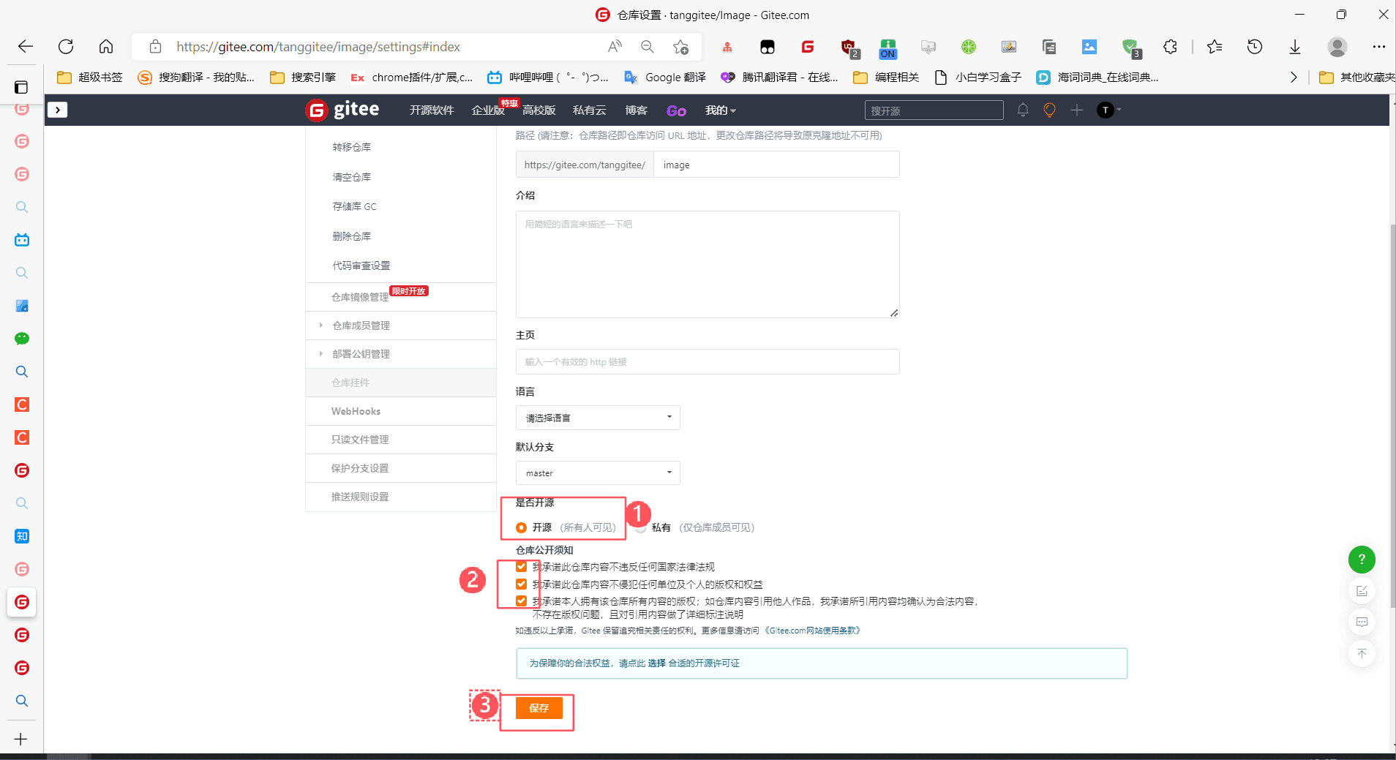Open WebHooks in the settings sidebar
The image size is (1396, 760).
[356, 411]
